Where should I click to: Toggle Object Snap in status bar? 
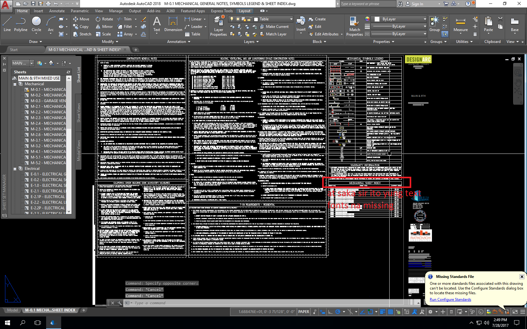click(370, 312)
